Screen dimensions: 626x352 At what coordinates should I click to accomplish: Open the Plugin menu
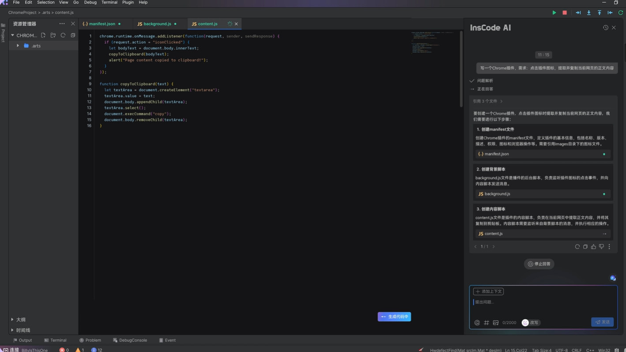pyautogui.click(x=128, y=3)
